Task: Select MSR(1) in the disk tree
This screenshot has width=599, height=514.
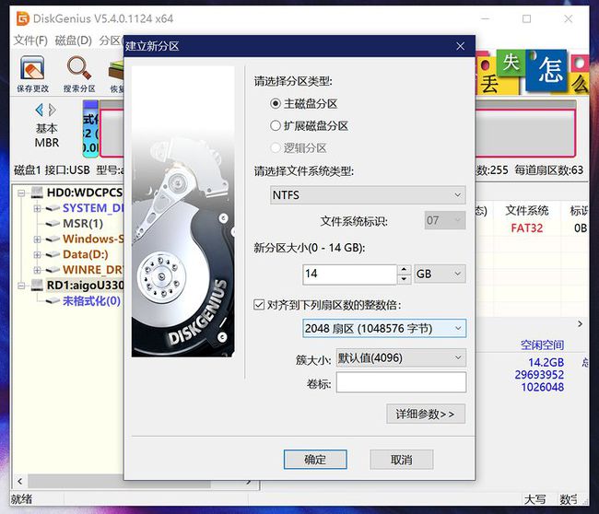Action: click(83, 224)
